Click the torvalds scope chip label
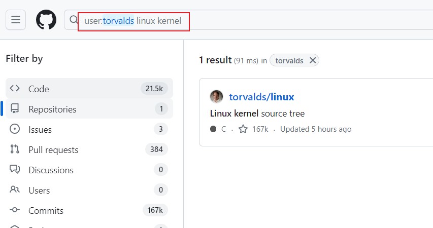 pyautogui.click(x=289, y=61)
